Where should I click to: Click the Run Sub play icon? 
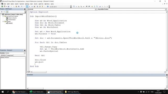pyautogui.click(x=27, y=7)
